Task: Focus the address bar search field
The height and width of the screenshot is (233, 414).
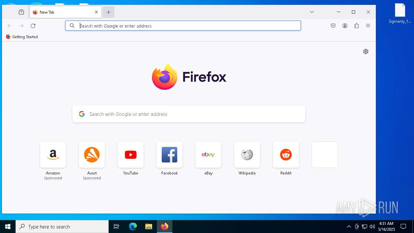Action: click(183, 26)
